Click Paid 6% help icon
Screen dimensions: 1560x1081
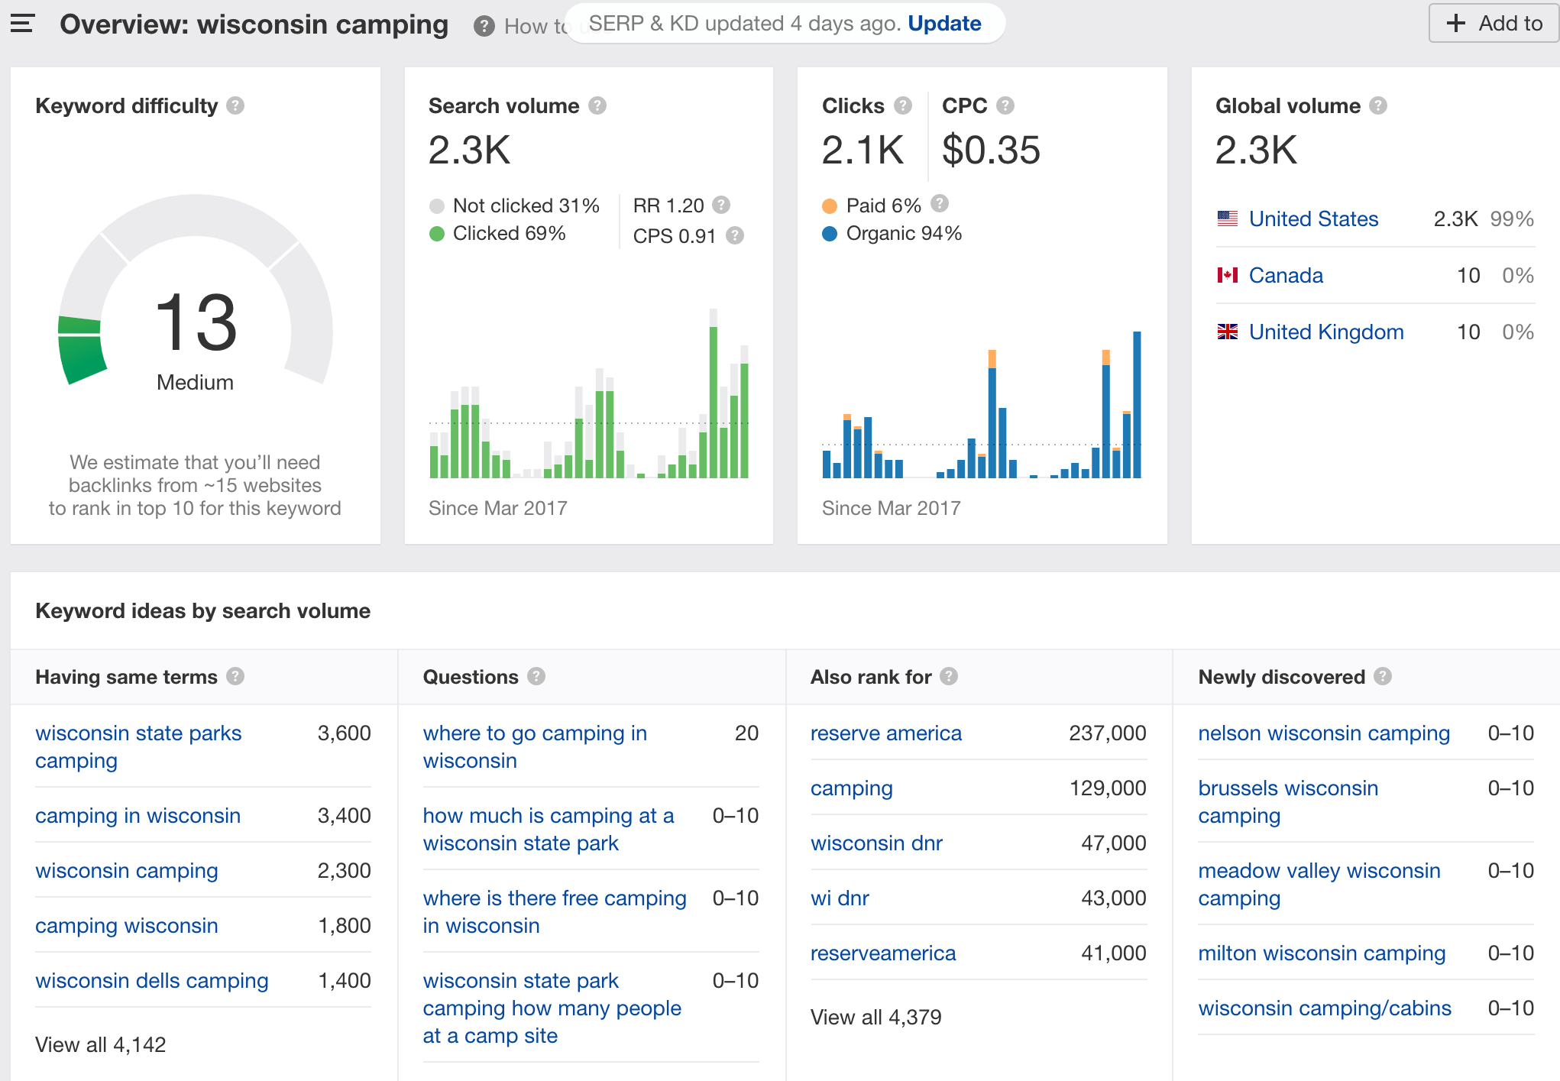940,203
